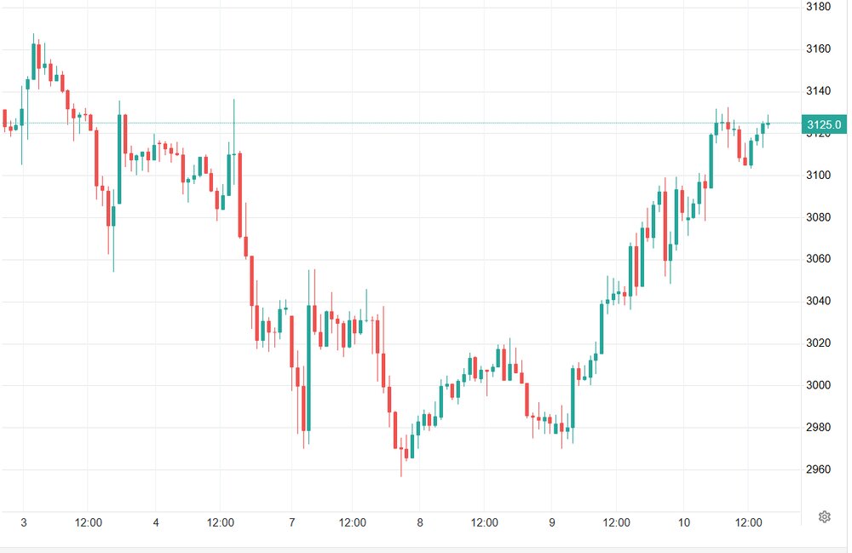Select date label 10 on time axis
Viewport: 852px width, 553px height.
click(x=683, y=522)
